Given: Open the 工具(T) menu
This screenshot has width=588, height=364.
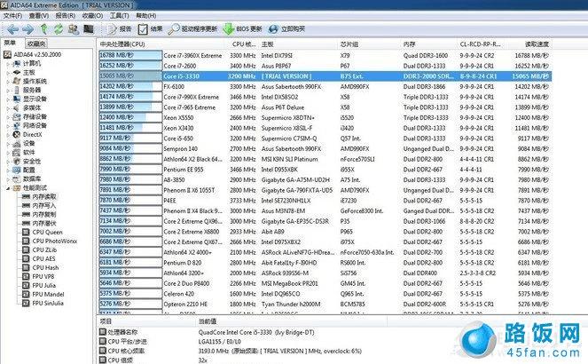Looking at the screenshot, I should 119,16.
